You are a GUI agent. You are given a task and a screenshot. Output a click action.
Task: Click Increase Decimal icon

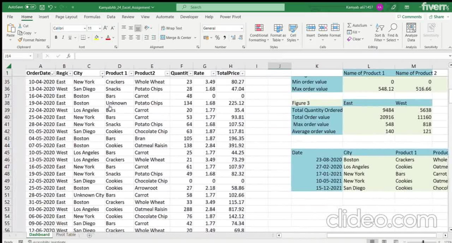[x=233, y=37]
